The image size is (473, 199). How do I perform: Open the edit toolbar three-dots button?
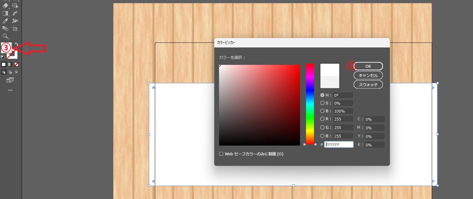coord(10,90)
